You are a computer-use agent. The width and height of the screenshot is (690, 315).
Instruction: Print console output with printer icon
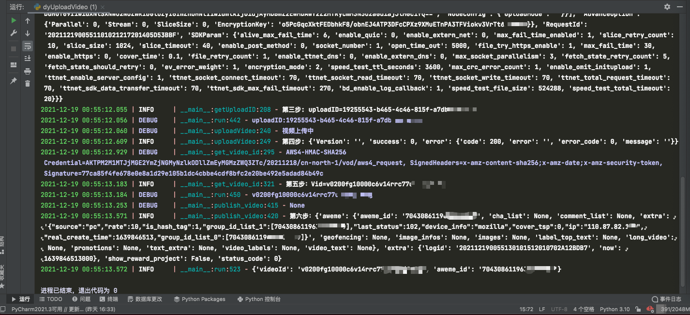[x=28, y=71]
